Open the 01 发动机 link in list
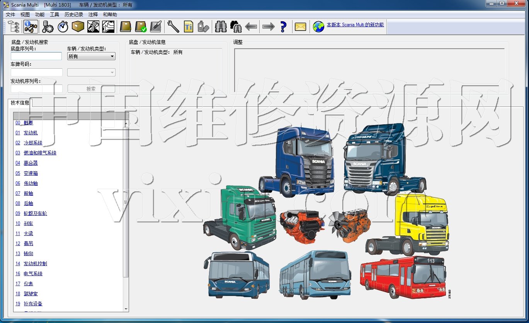This screenshot has width=529, height=323. coord(31,133)
